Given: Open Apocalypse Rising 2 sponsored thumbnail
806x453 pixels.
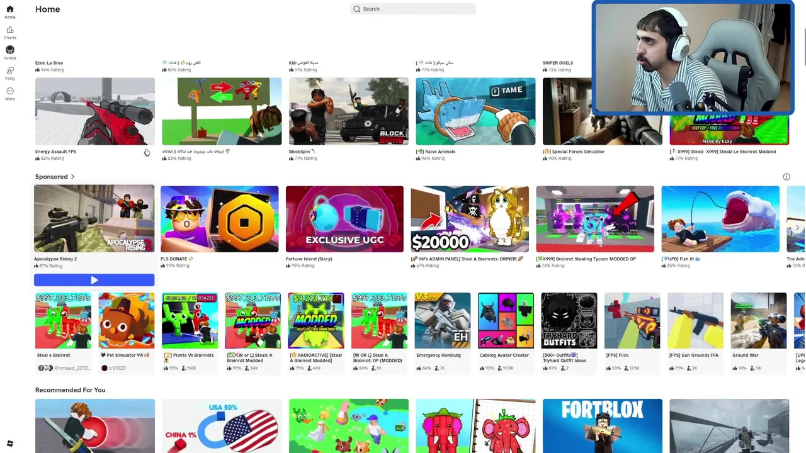Looking at the screenshot, I should tap(94, 219).
